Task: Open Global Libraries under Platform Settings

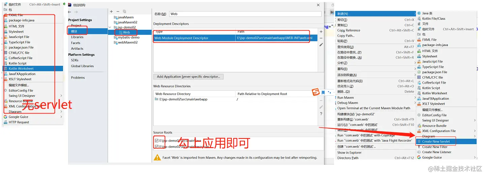Action: (x=82, y=66)
